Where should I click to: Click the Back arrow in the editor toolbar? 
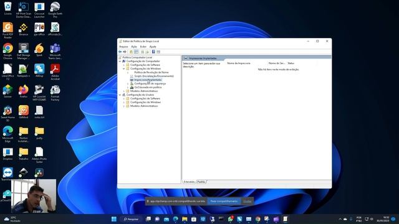tap(120, 52)
